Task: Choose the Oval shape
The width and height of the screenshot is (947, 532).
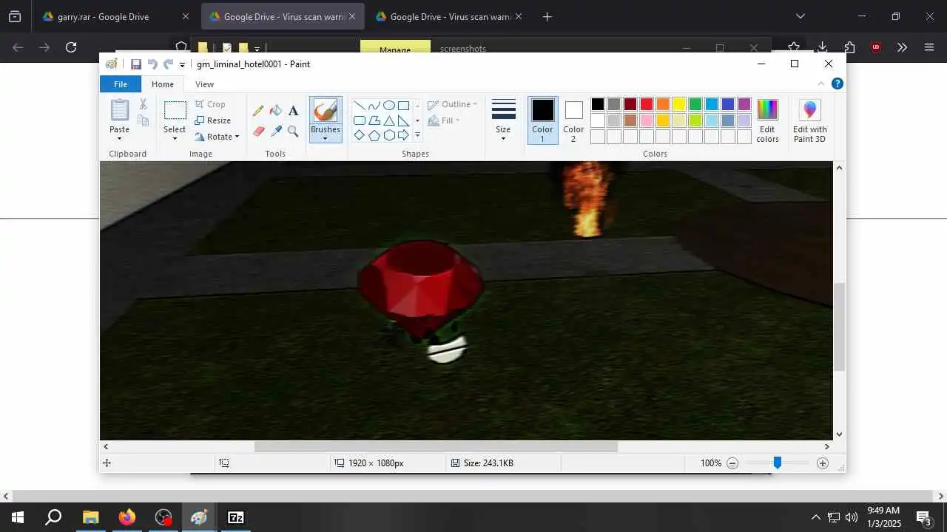Action: pyautogui.click(x=388, y=106)
